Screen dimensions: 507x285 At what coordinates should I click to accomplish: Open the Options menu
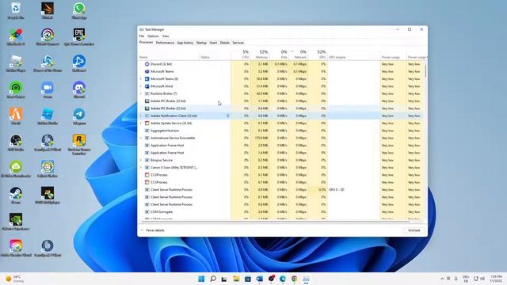[153, 36]
